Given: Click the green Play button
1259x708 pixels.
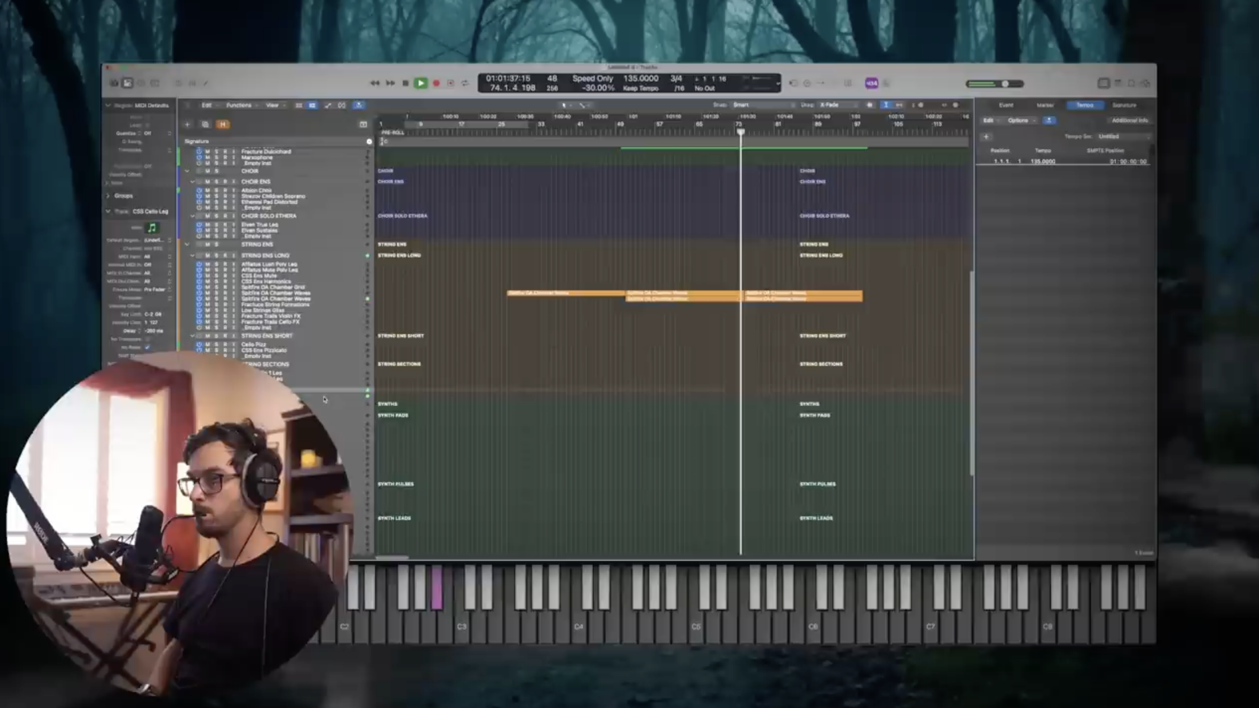Looking at the screenshot, I should point(420,84).
